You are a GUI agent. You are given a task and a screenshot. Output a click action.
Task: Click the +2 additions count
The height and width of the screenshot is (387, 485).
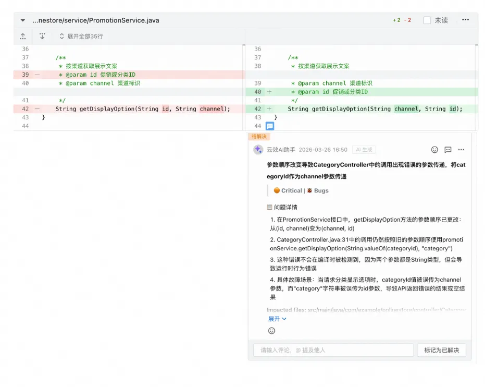tap(396, 20)
